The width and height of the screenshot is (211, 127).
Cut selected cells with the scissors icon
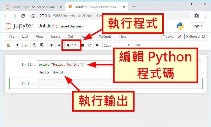coord(26,45)
